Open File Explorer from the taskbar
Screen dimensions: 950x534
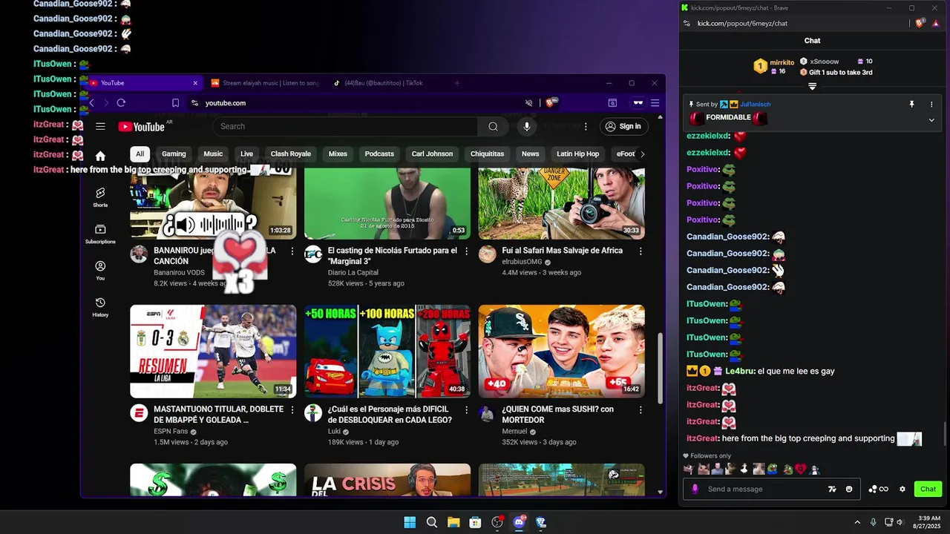click(453, 522)
